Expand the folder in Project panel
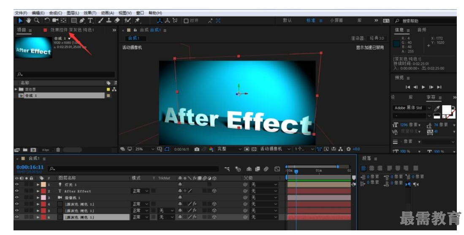Image resolution: width=464 pixels, height=235 pixels. 16,89
